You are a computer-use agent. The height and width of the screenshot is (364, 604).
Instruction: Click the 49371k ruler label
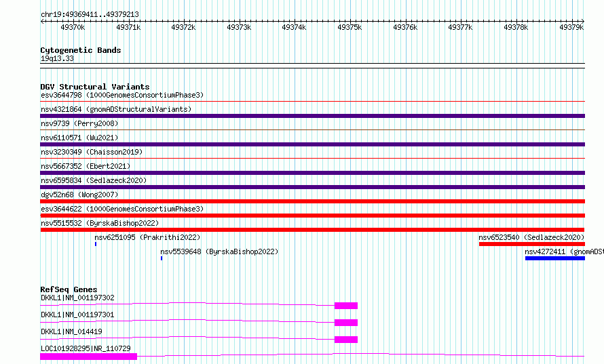point(128,27)
